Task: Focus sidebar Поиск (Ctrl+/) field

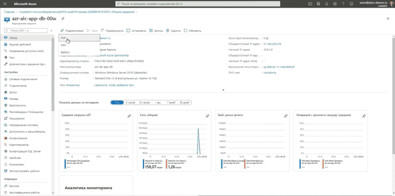Action: click(26, 31)
